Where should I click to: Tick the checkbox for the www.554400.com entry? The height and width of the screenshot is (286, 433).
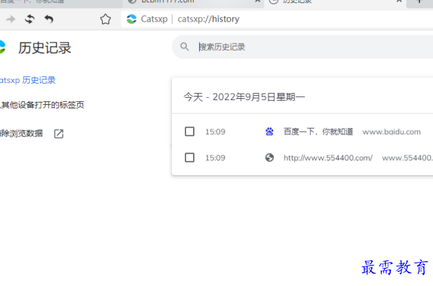(x=190, y=158)
